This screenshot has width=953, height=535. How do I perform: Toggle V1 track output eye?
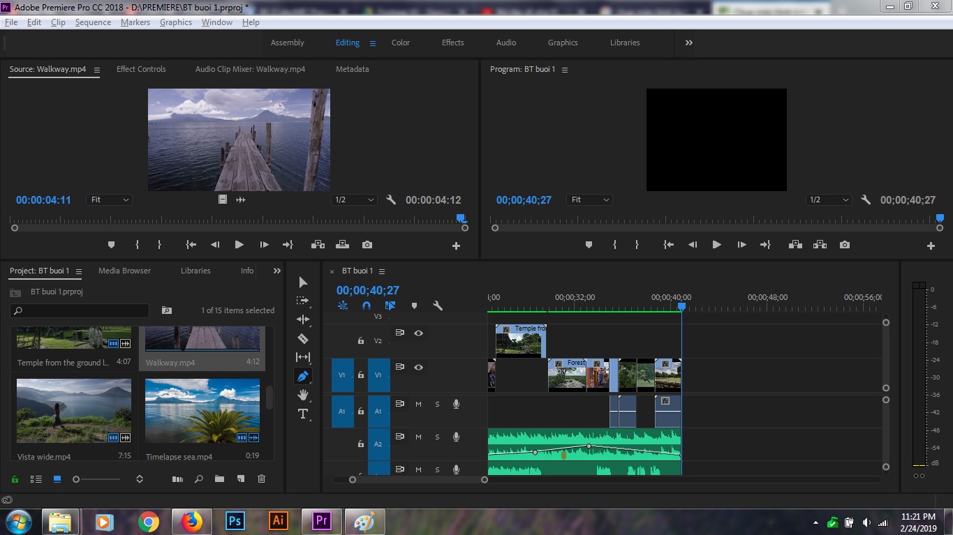[418, 367]
